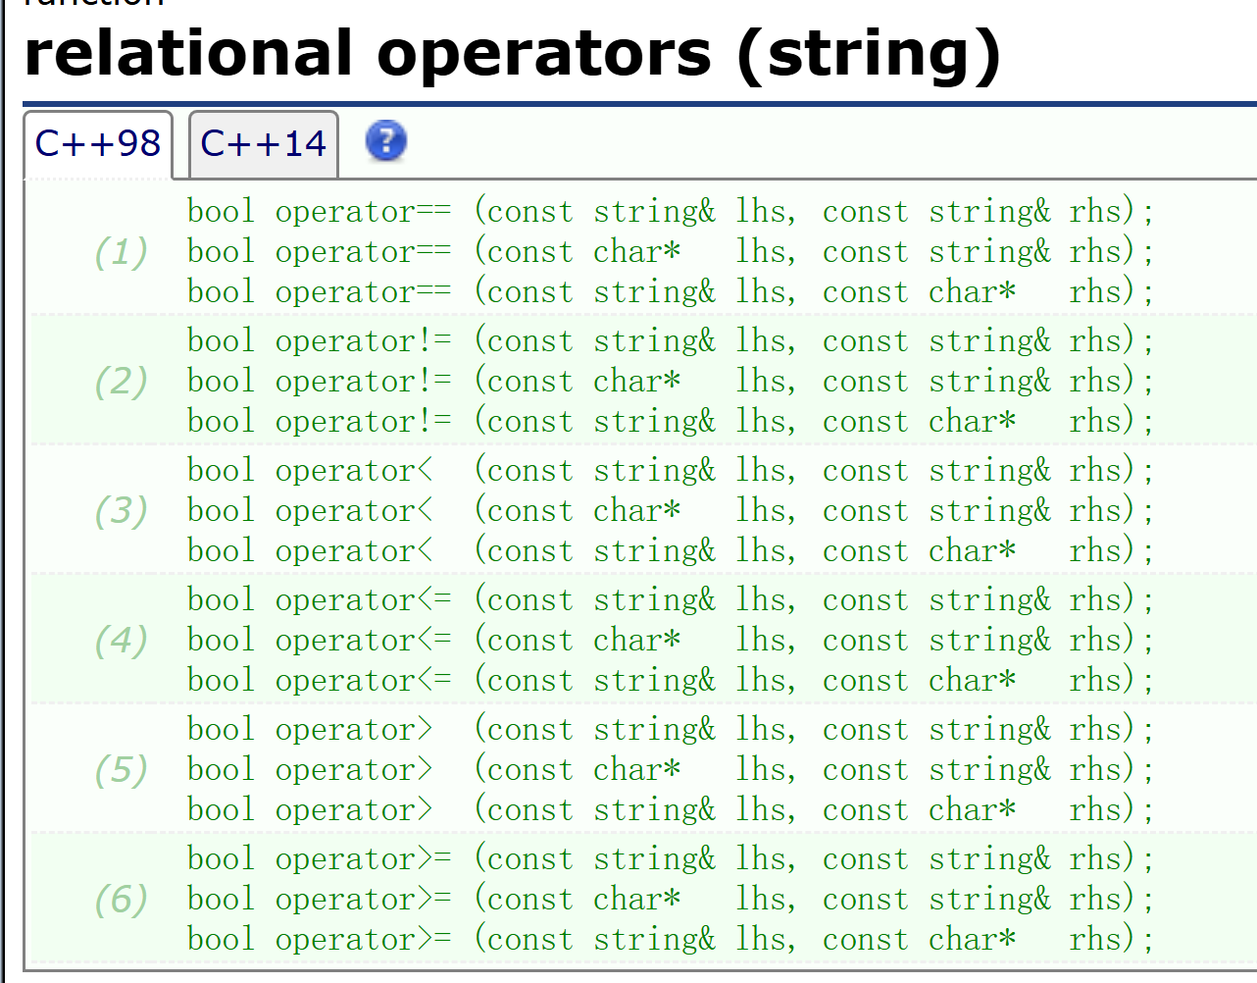Select the (5) group label
Screen dimensions: 1257x983
(122, 770)
